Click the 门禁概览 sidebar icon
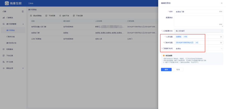The image size is (226, 109). pos(4,18)
